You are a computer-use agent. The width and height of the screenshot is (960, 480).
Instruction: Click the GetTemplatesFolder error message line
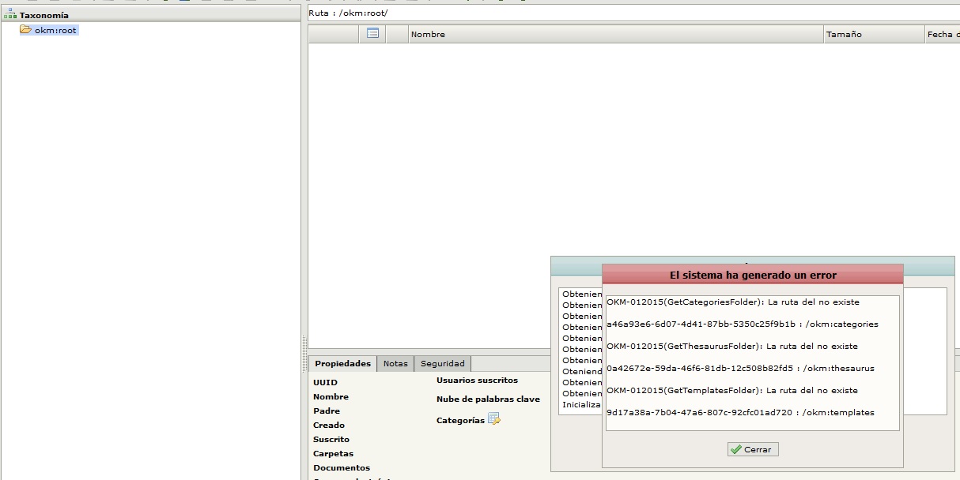coord(732,390)
